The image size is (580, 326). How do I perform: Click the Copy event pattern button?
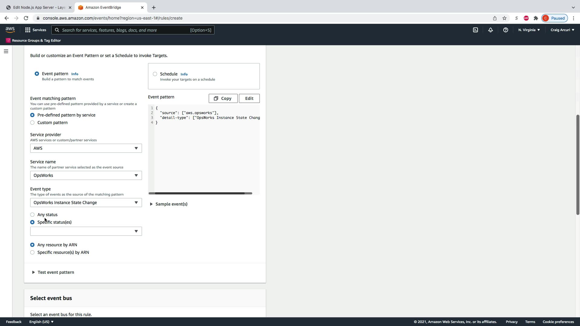pyautogui.click(x=223, y=98)
